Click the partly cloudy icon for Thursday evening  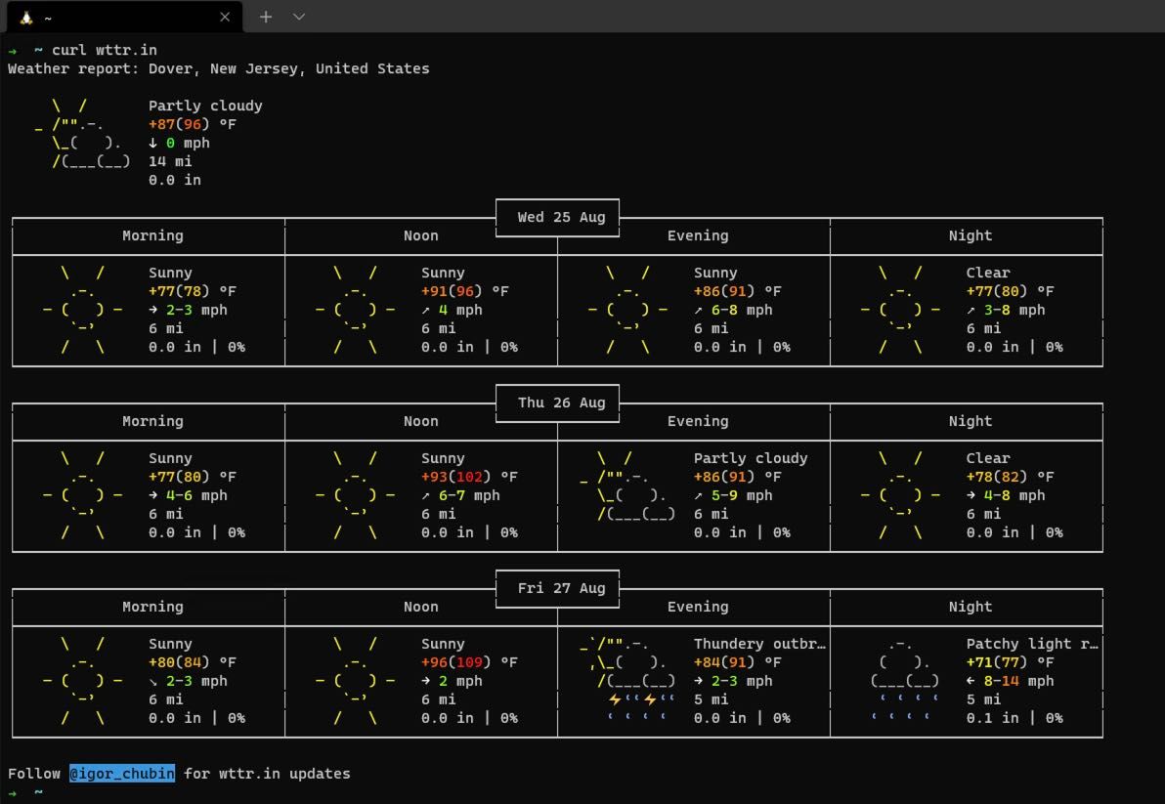(627, 487)
